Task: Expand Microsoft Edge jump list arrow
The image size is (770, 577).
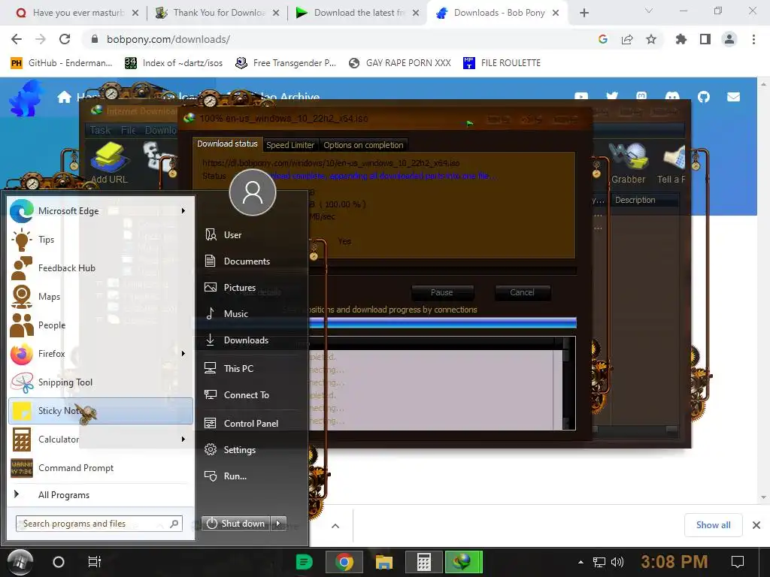Action: [183, 211]
